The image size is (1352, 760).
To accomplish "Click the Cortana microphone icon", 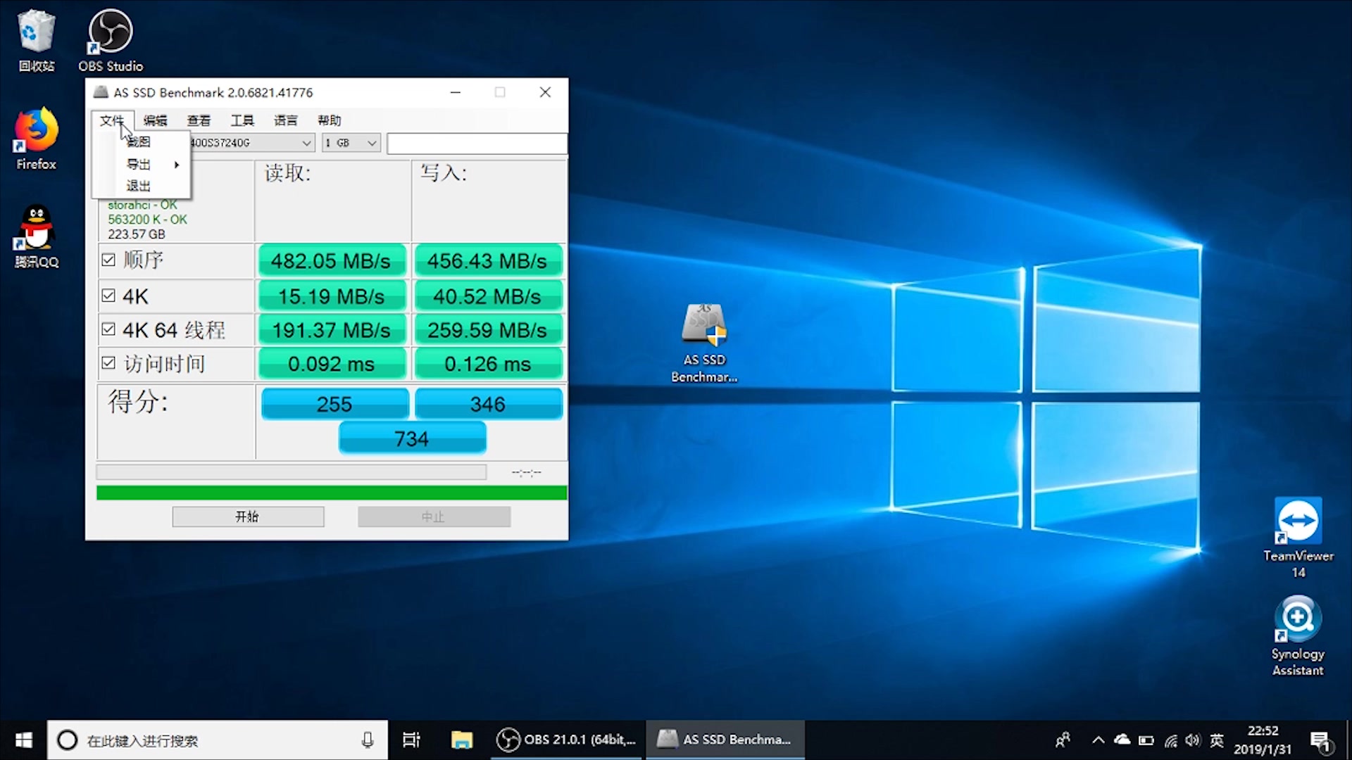I will pos(368,740).
